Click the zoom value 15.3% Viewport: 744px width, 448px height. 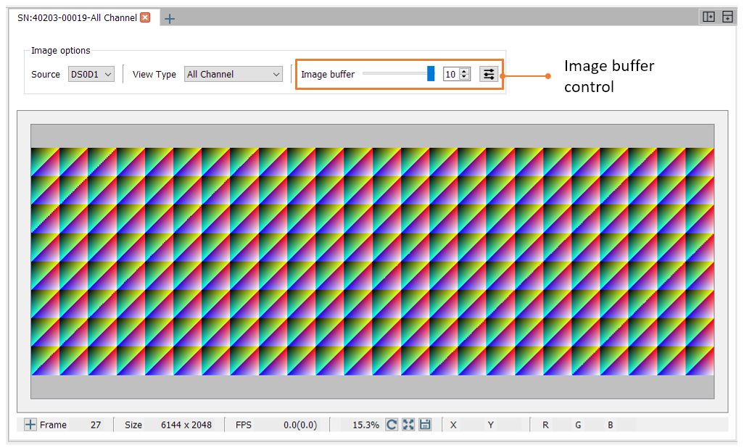tap(365, 425)
